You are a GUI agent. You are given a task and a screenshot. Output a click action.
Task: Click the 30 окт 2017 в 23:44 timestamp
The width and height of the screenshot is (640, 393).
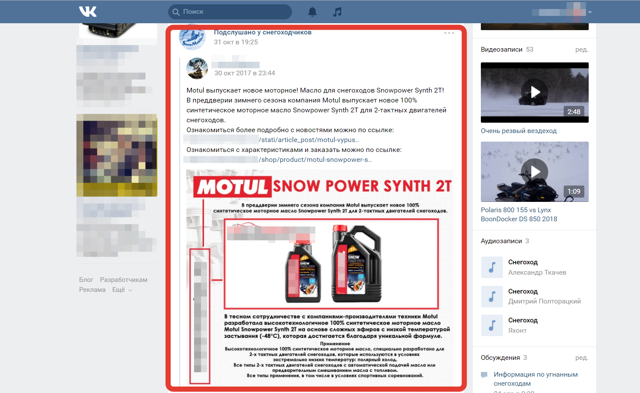click(245, 73)
